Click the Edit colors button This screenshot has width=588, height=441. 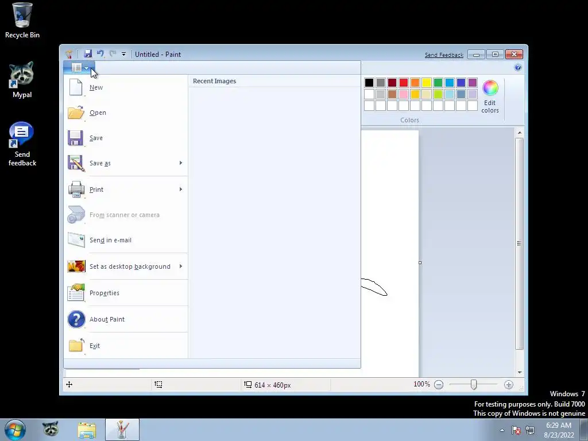tap(490, 96)
